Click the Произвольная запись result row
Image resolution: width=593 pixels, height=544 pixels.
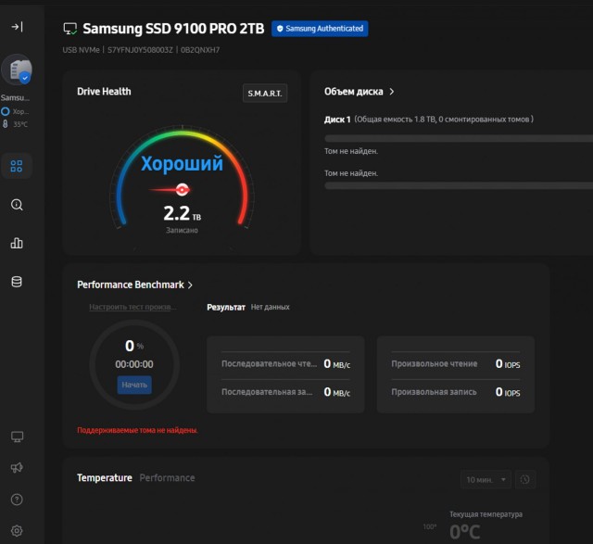(x=455, y=392)
